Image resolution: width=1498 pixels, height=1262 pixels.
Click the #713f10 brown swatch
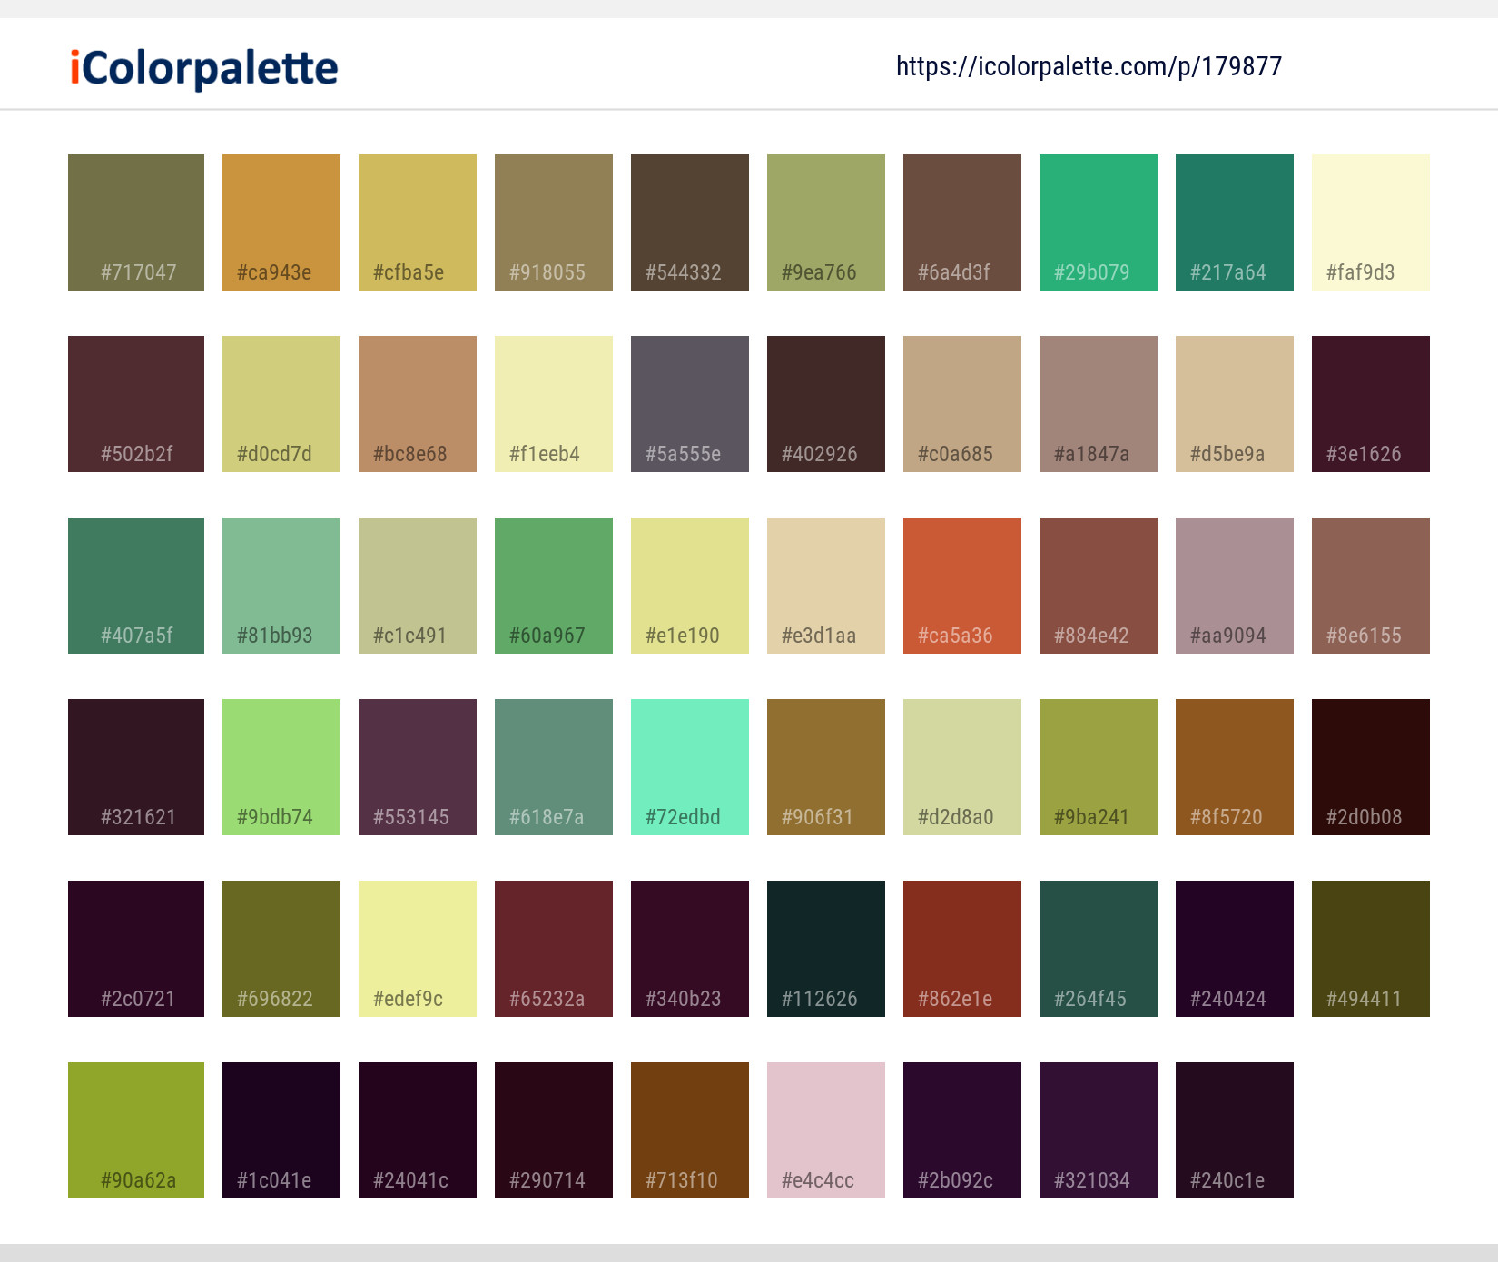689,1129
